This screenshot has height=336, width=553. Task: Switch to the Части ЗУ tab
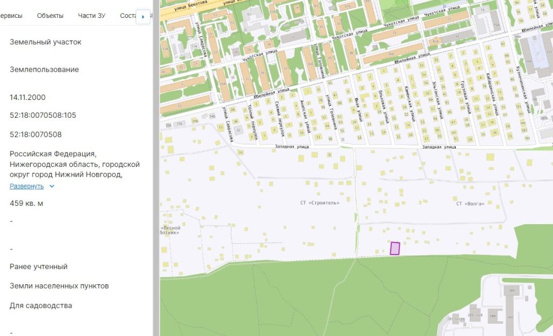pyautogui.click(x=91, y=16)
